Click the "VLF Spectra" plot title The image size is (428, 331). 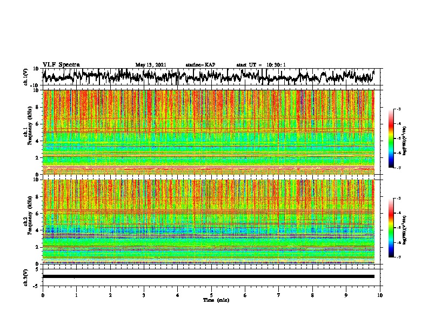point(61,64)
